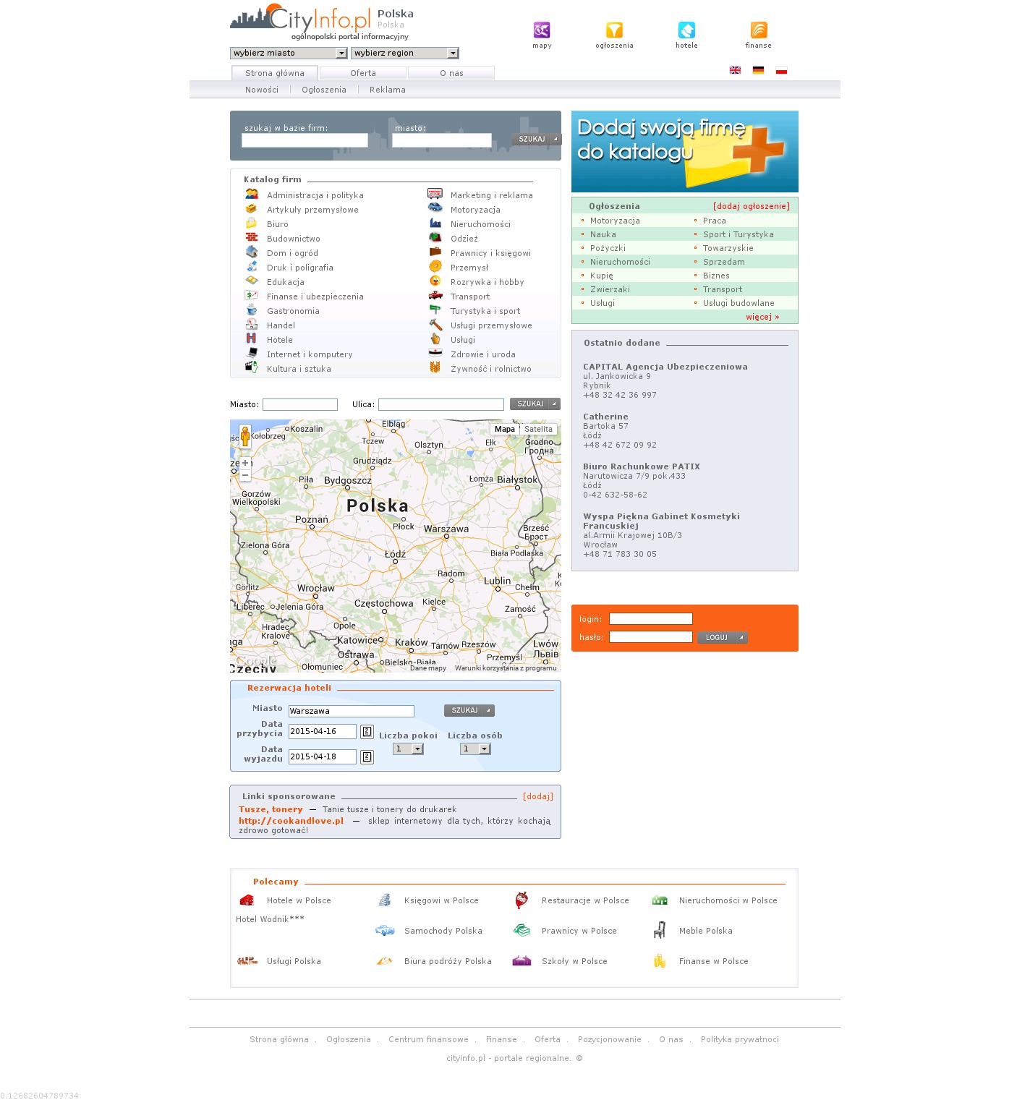Viewport: 1030px width, 1100px height.
Task: Click the Street View pegman on map
Action: 245,436
